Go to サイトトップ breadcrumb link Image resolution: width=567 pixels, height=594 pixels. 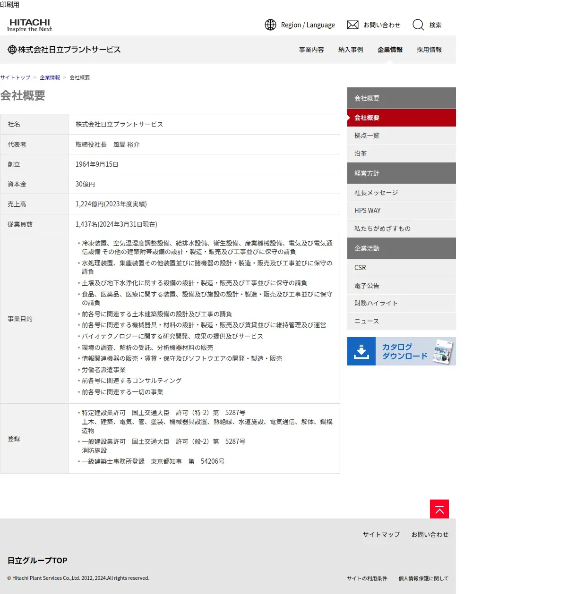(x=15, y=77)
